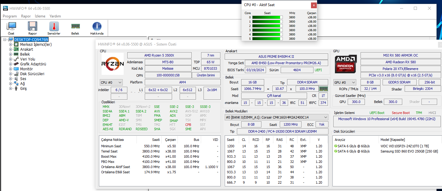
Task: Select the Ağ network tree icon
Action: pos(16,83)
